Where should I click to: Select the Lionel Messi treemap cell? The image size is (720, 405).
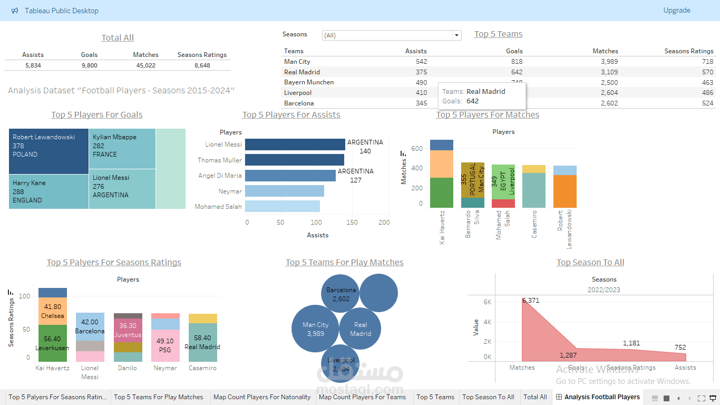[x=122, y=189]
